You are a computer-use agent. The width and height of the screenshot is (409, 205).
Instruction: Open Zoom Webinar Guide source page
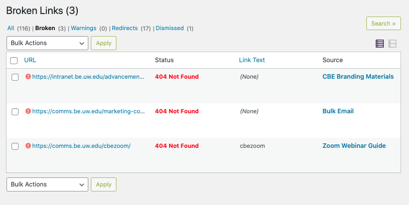[x=354, y=146]
